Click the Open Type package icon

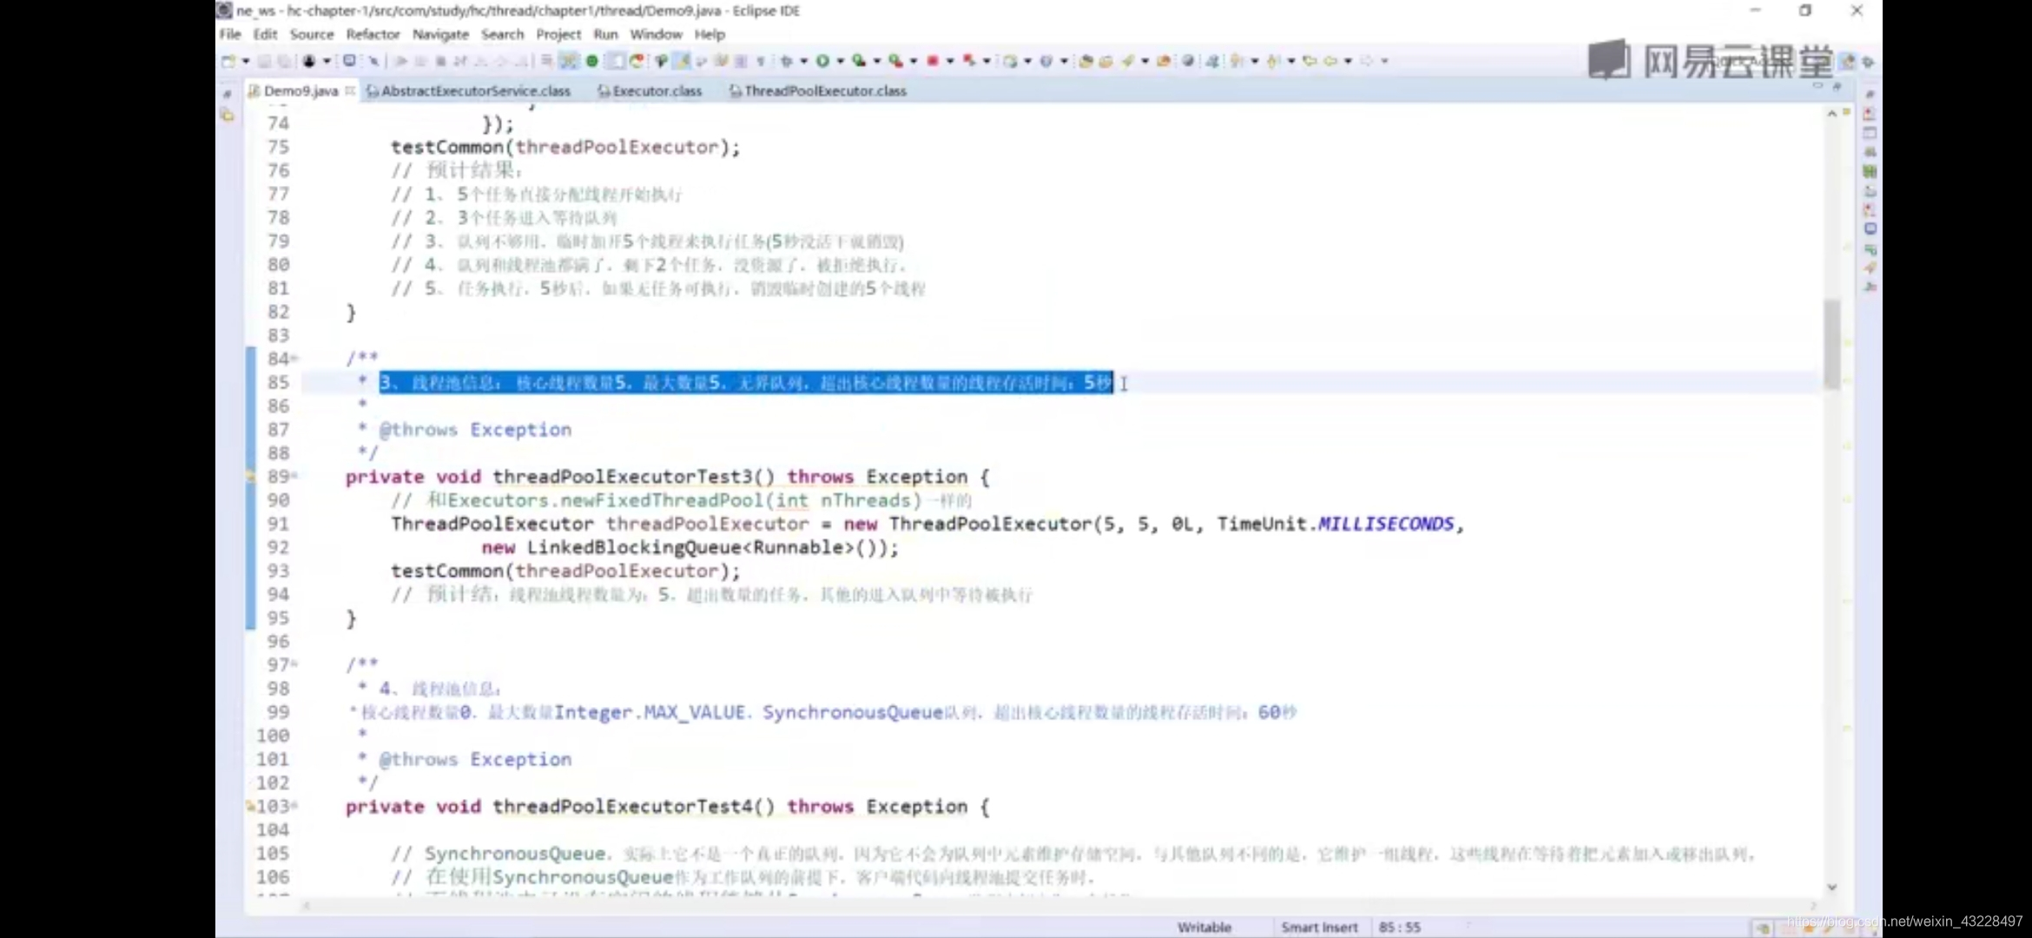coord(1085,61)
